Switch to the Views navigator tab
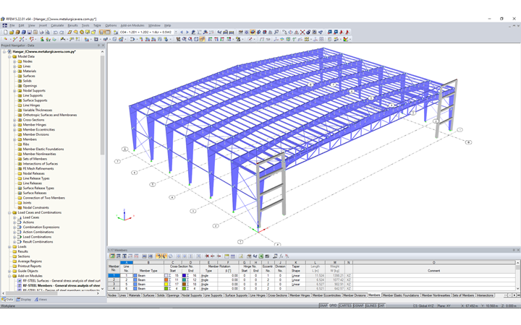Screen dimensions: 521x325 pos(41,300)
